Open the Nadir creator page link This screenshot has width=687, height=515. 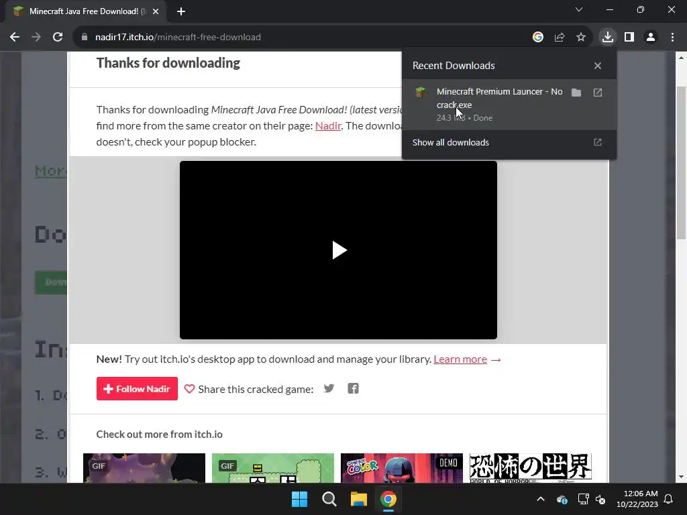pyautogui.click(x=327, y=125)
